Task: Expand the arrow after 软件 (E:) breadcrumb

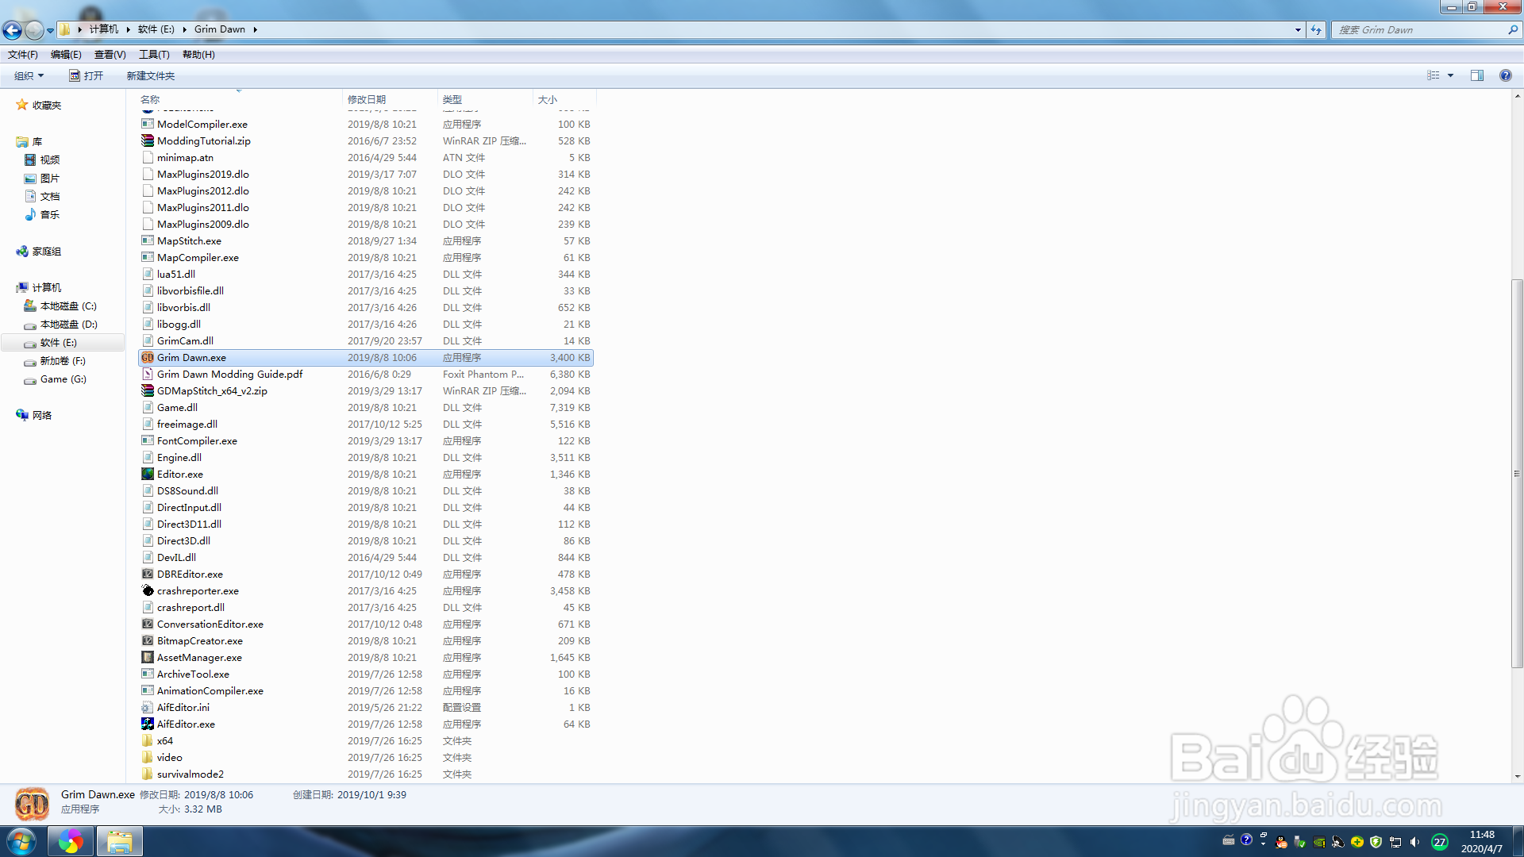Action: [x=185, y=29]
